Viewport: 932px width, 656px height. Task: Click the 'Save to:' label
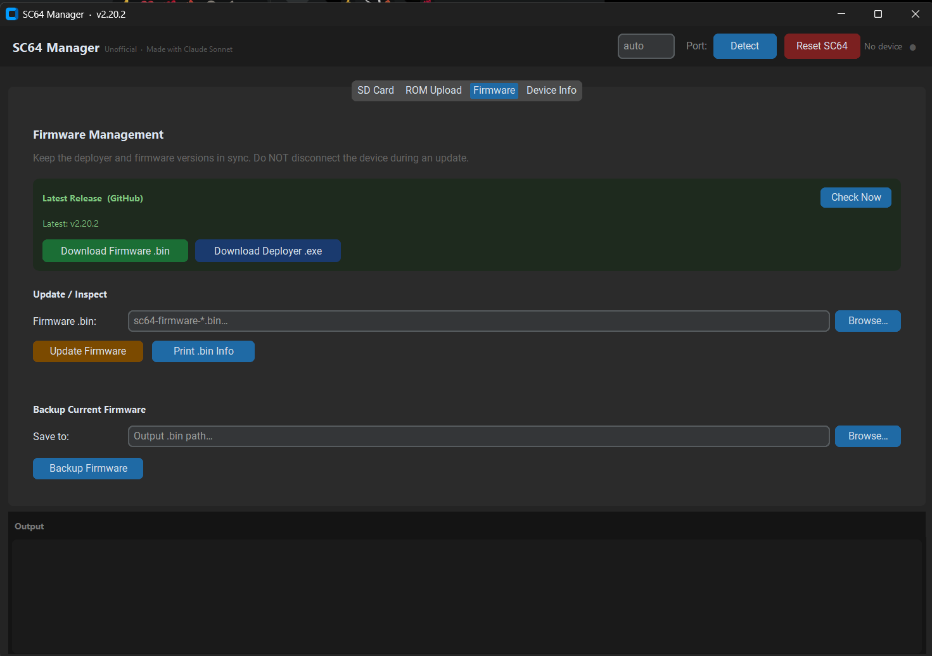(51, 437)
